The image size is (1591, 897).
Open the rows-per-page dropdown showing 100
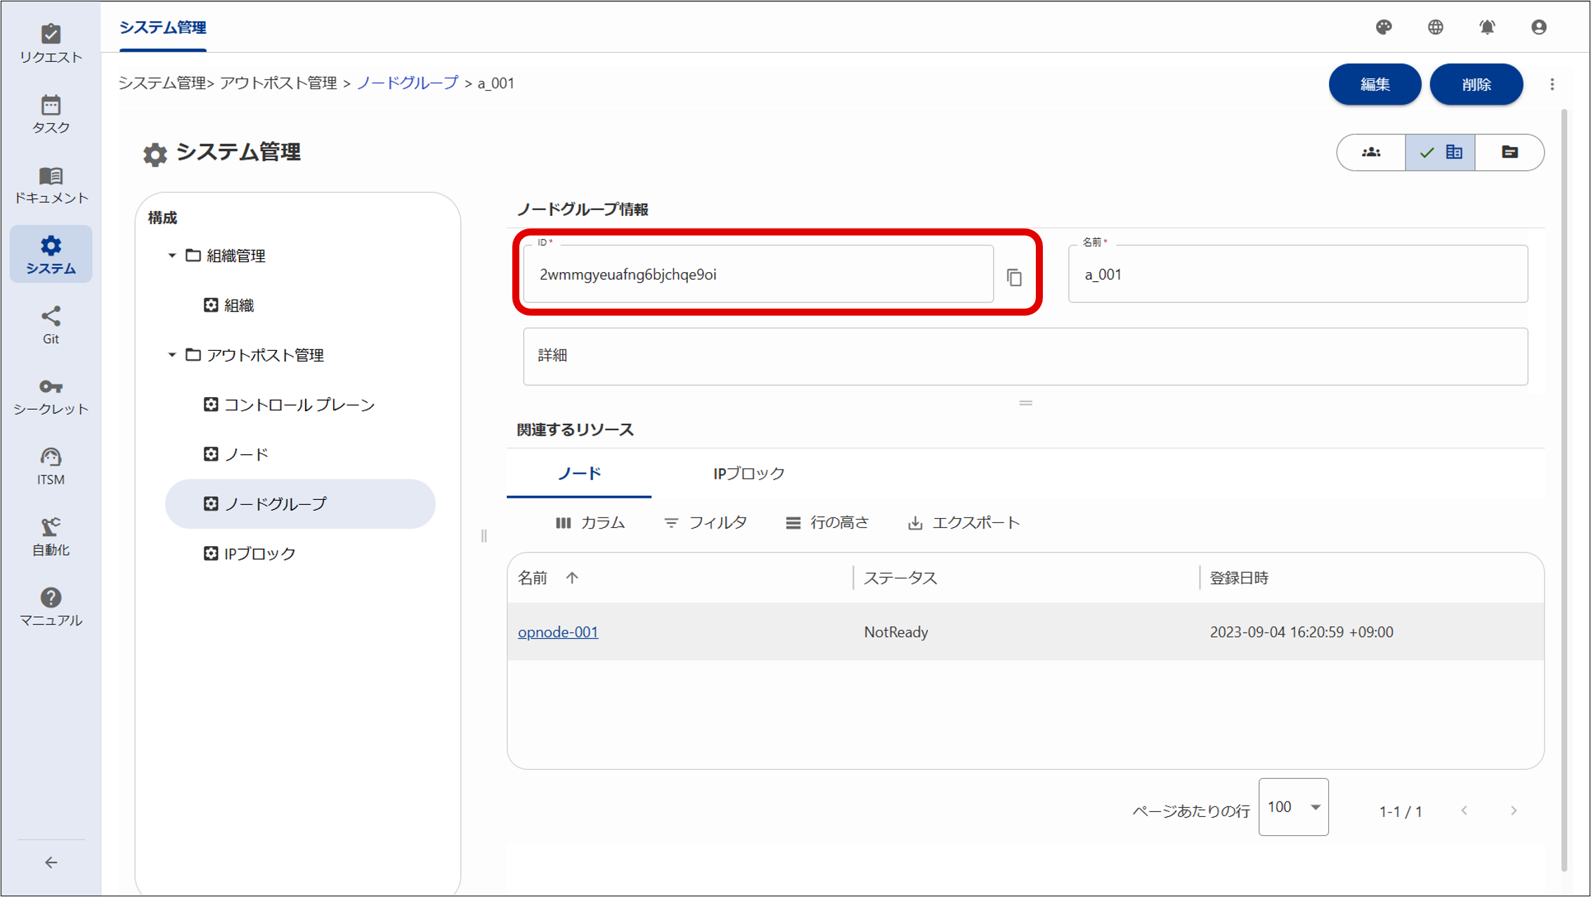coord(1293,807)
